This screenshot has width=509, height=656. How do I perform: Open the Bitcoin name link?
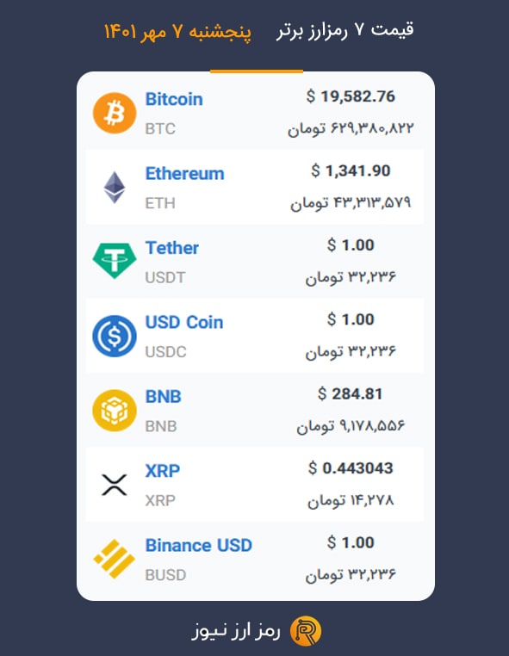coord(174,100)
